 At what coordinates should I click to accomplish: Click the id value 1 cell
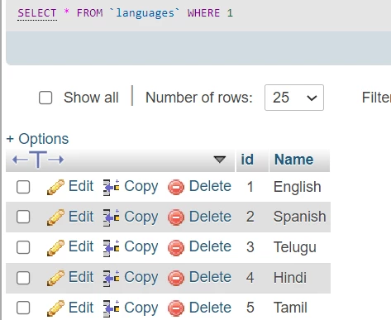(250, 187)
